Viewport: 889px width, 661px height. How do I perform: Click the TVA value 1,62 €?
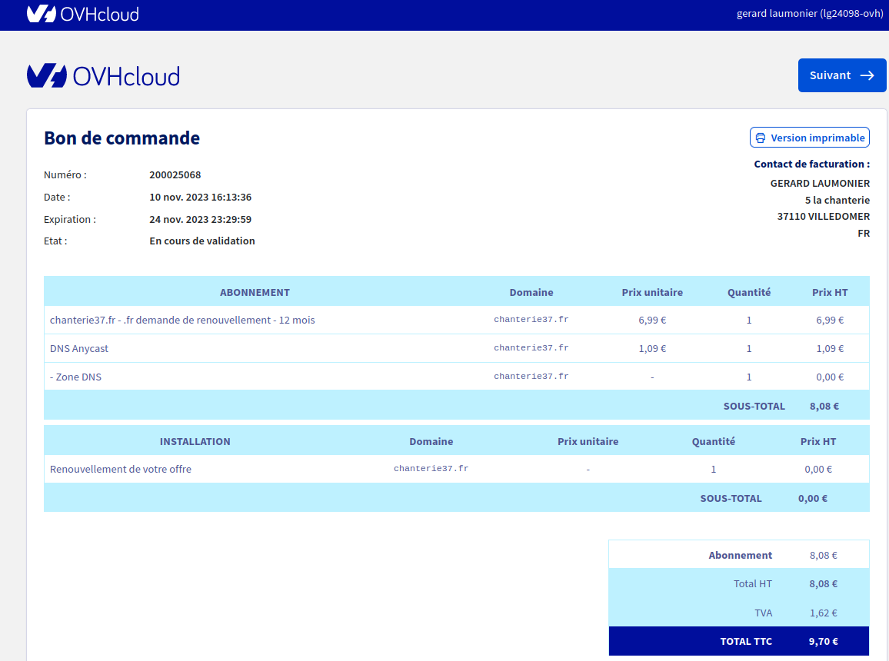pos(823,613)
